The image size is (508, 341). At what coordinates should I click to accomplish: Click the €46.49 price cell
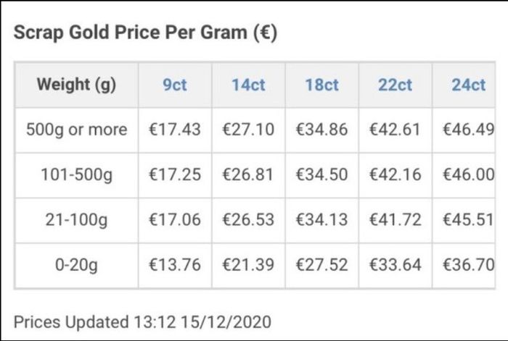(x=464, y=130)
